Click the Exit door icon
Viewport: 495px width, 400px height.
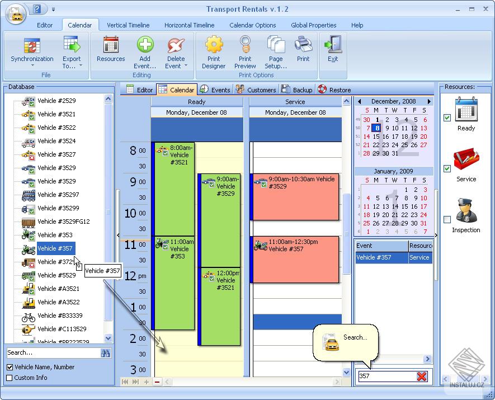click(333, 45)
